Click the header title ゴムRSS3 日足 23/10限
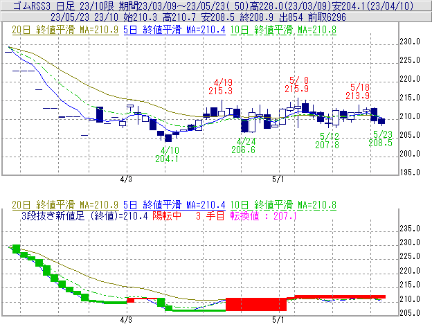This screenshot has height=329, width=432. tap(64, 6)
